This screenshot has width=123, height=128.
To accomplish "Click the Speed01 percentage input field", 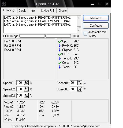I will (x=20, y=83).
